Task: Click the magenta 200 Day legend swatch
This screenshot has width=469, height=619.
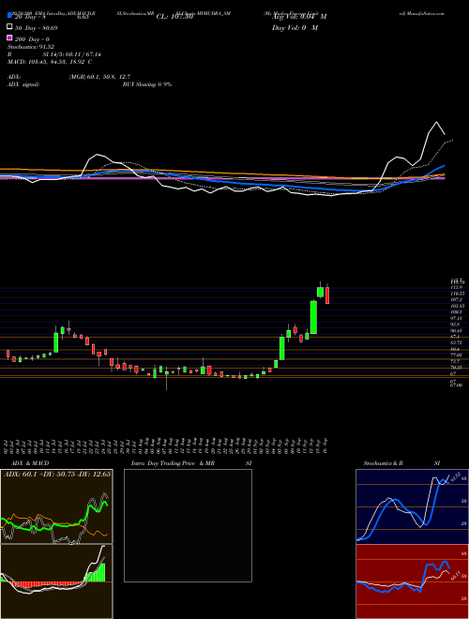Action: 9,38
